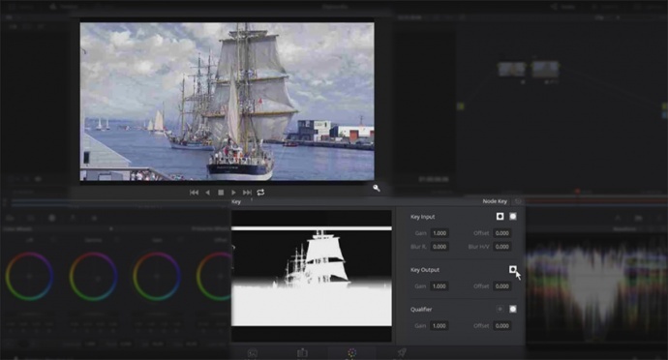Click the Key Output heading

pyautogui.click(x=425, y=270)
